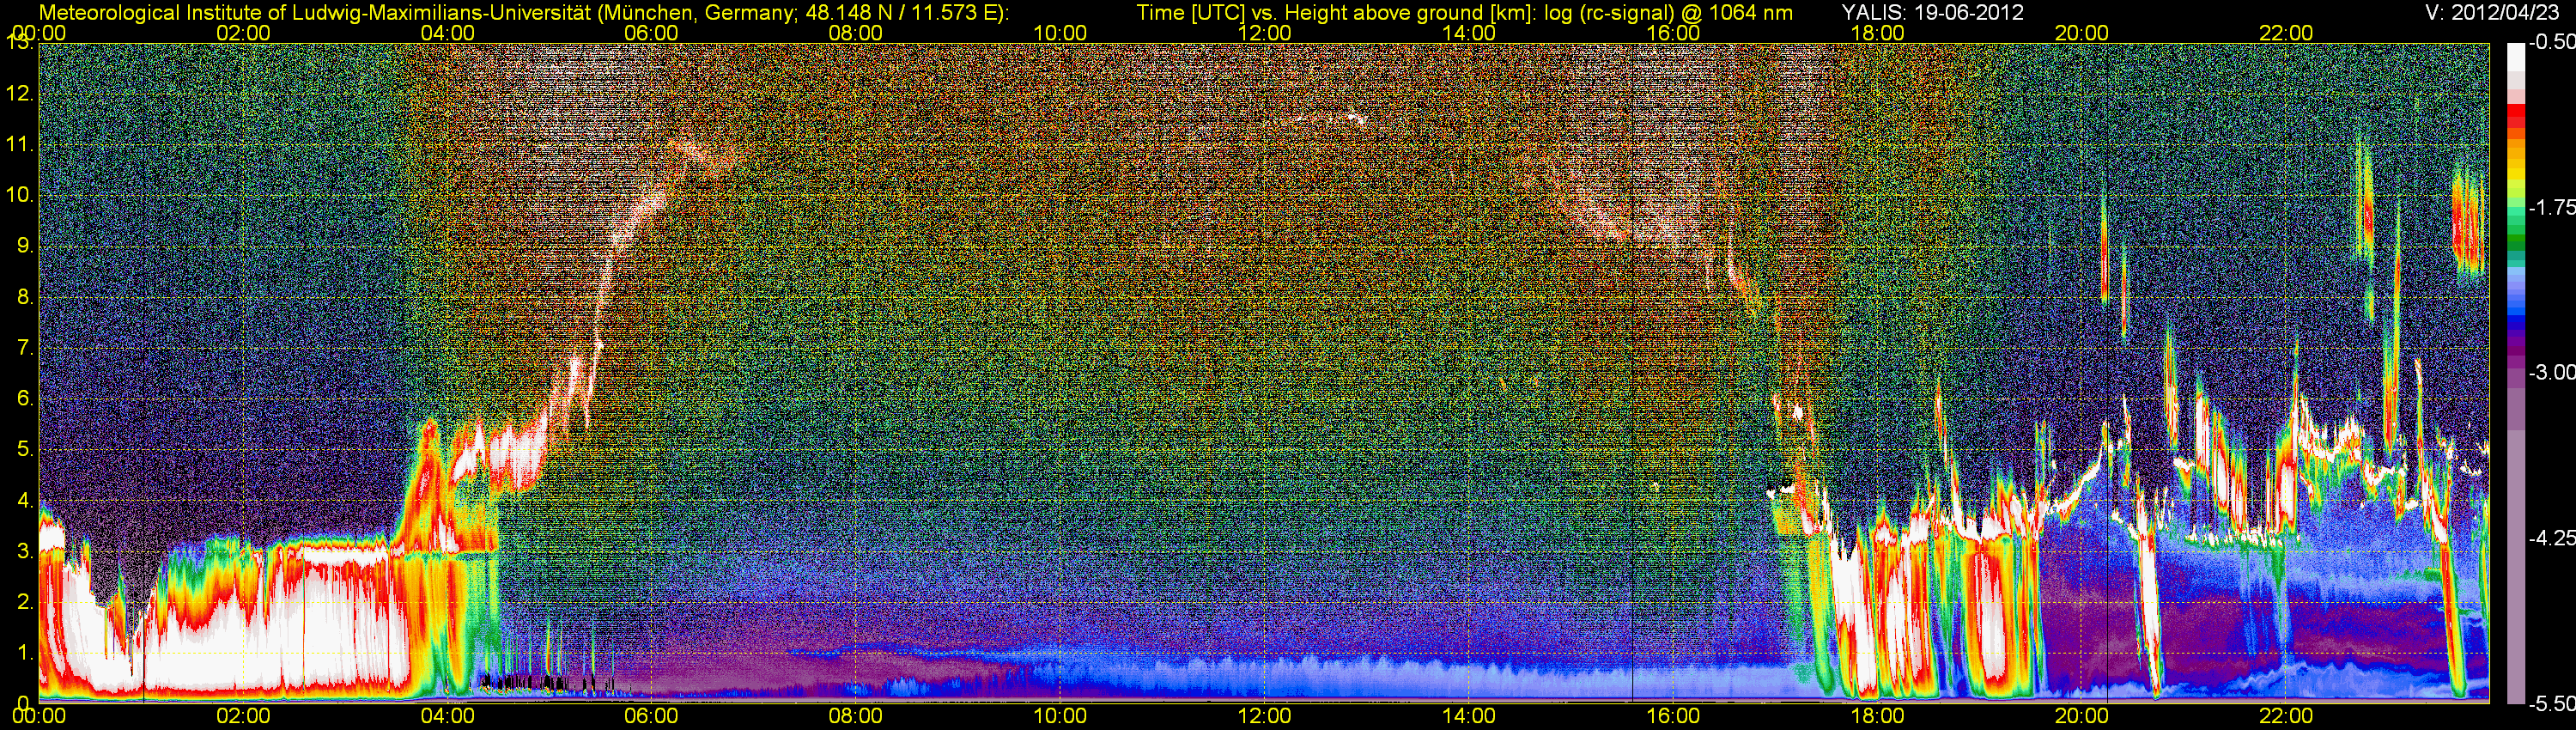2576x730 pixels.
Task: Click the 6 km height axis label
Action: 24,399
